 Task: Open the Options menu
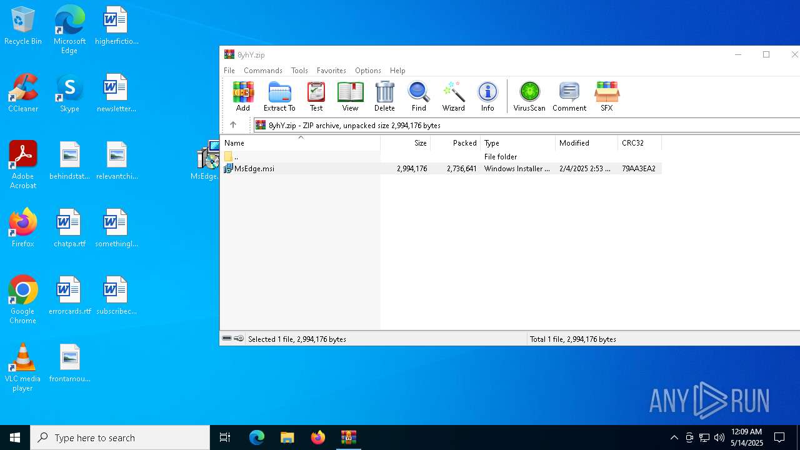click(368, 71)
